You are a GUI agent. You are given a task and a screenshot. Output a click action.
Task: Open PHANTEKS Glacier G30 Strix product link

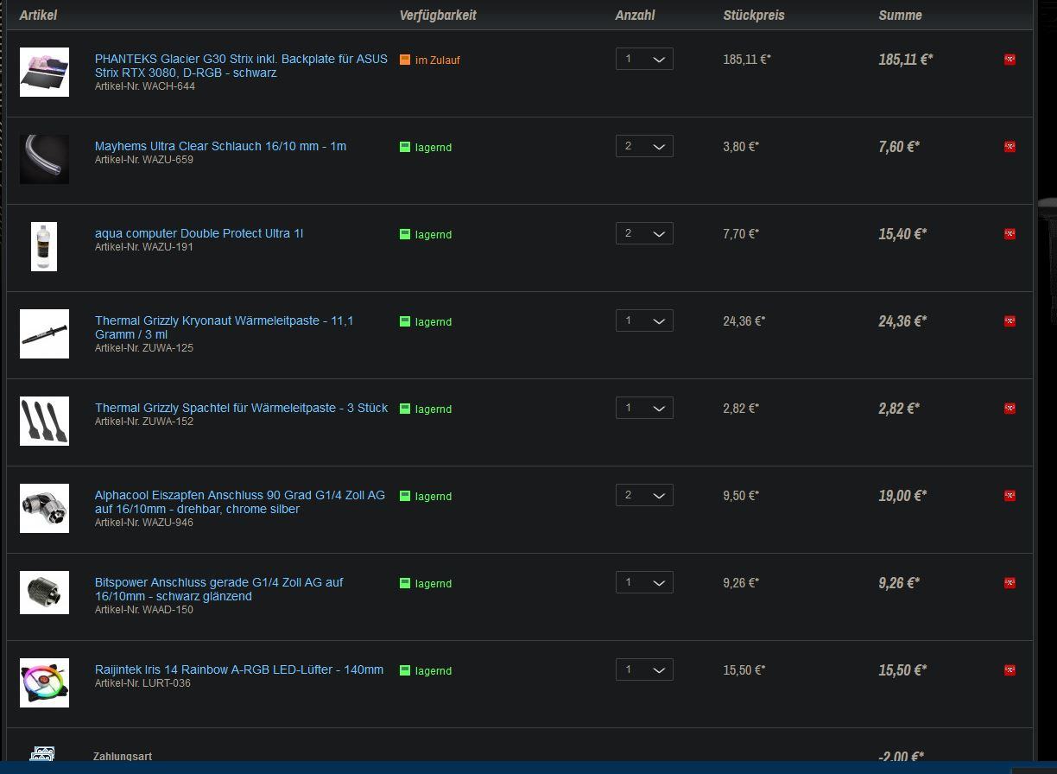(241, 66)
